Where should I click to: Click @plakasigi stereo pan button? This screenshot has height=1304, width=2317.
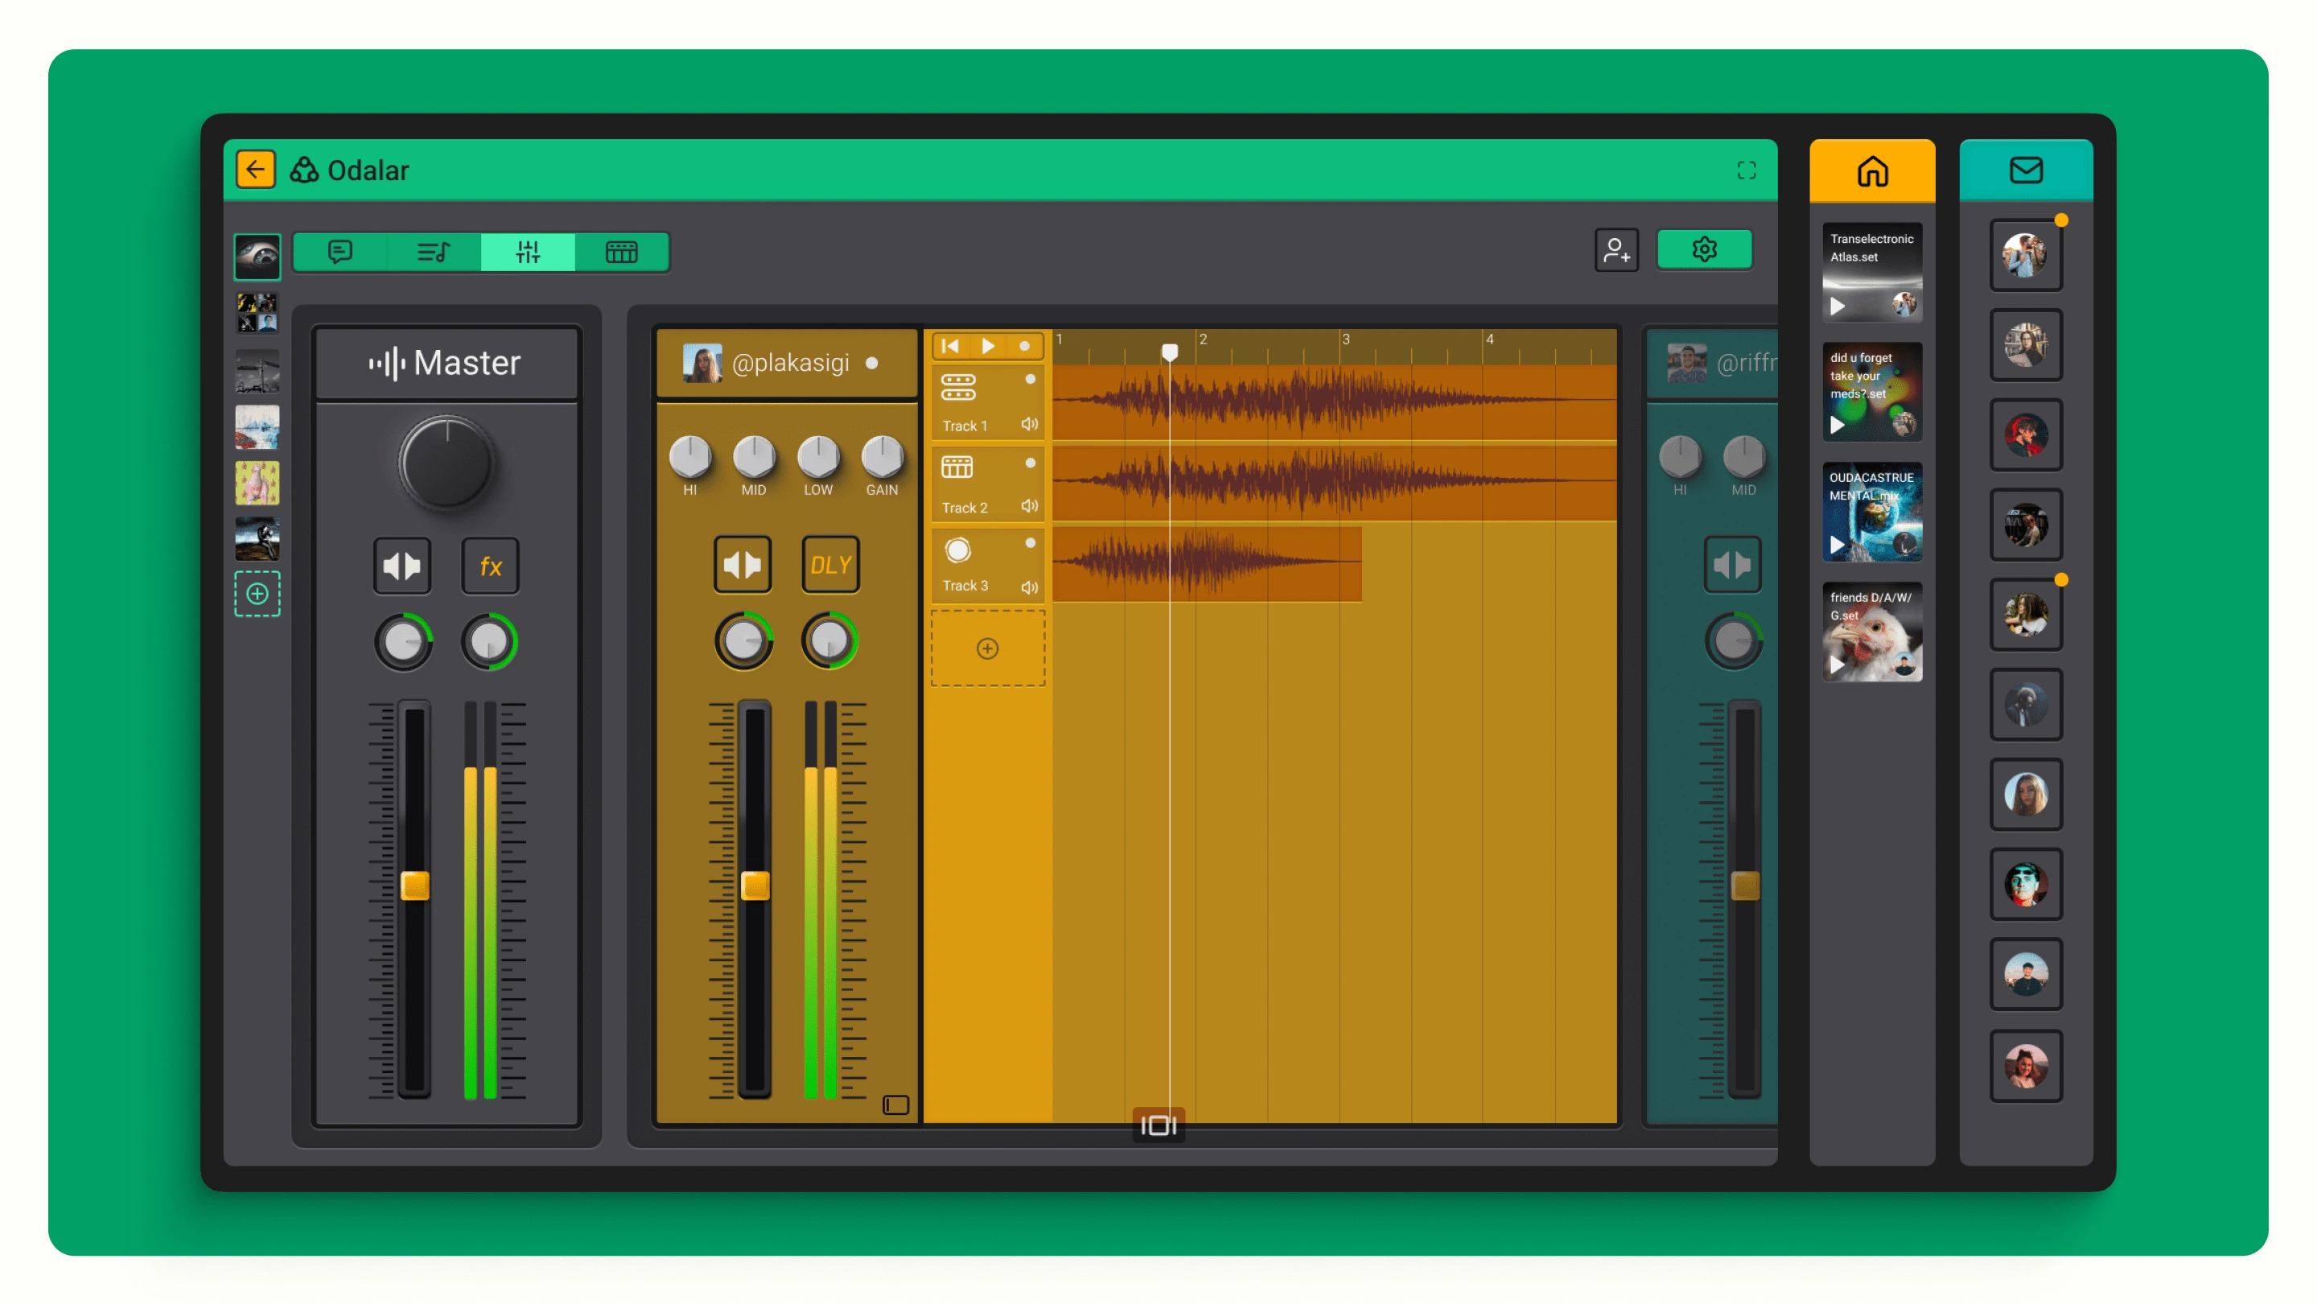tap(742, 565)
